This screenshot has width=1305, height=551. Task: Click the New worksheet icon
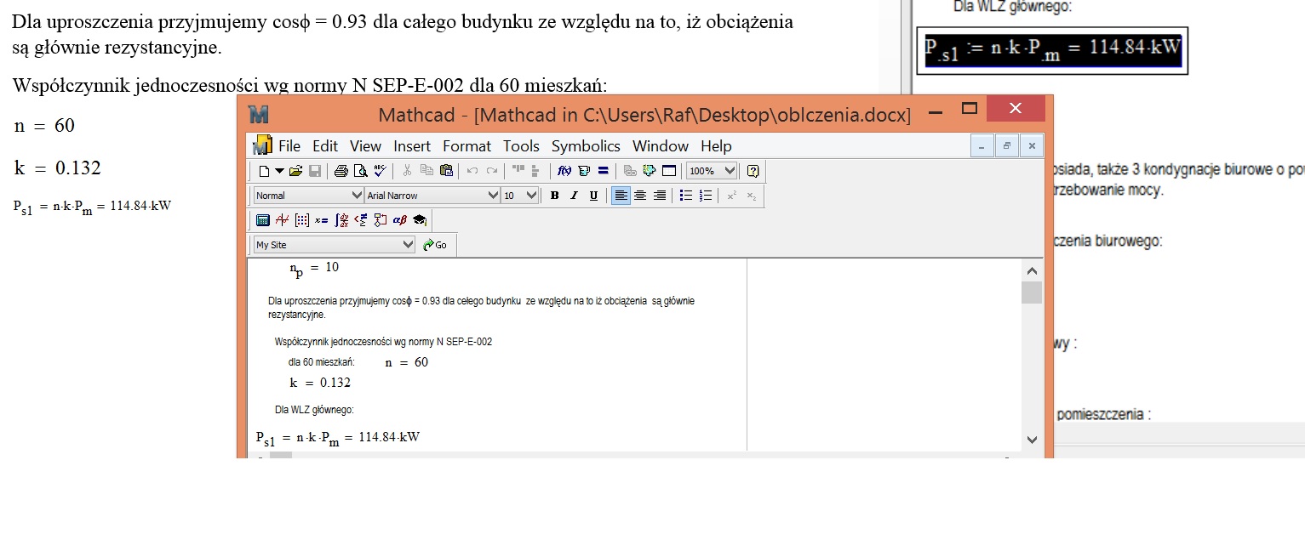click(264, 171)
